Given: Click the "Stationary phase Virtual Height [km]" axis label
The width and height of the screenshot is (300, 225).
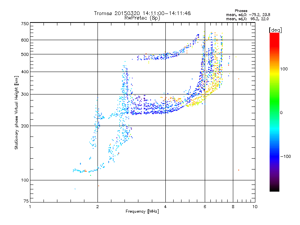Looking at the screenshot, I should pyautogui.click(x=16, y=112).
